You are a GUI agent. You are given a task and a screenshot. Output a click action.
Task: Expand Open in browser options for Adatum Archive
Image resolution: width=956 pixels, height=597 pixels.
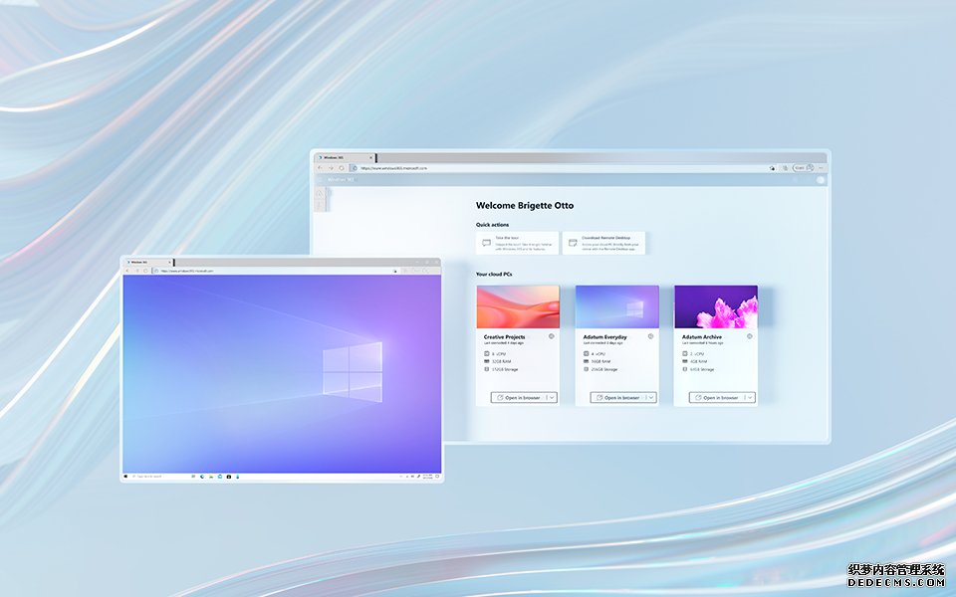[x=751, y=396]
